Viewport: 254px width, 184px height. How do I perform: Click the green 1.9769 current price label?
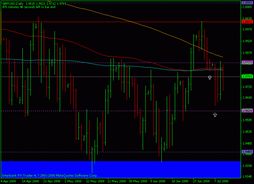247,77
